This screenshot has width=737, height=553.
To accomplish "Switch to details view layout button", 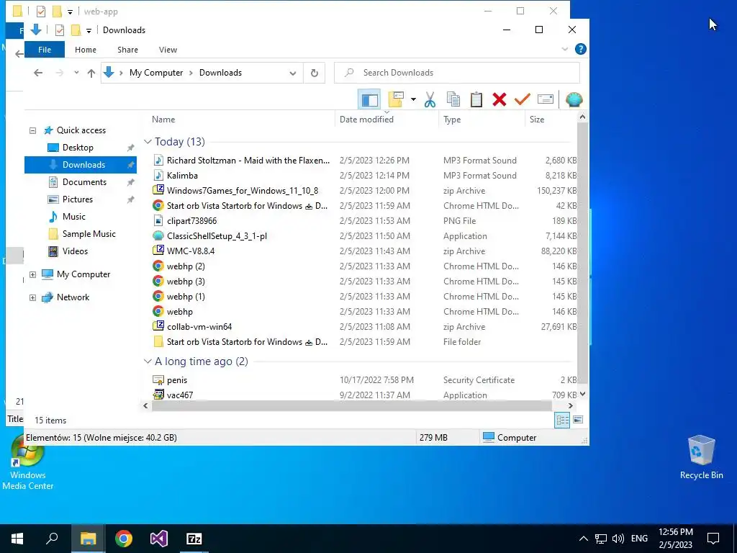I will pos(562,420).
